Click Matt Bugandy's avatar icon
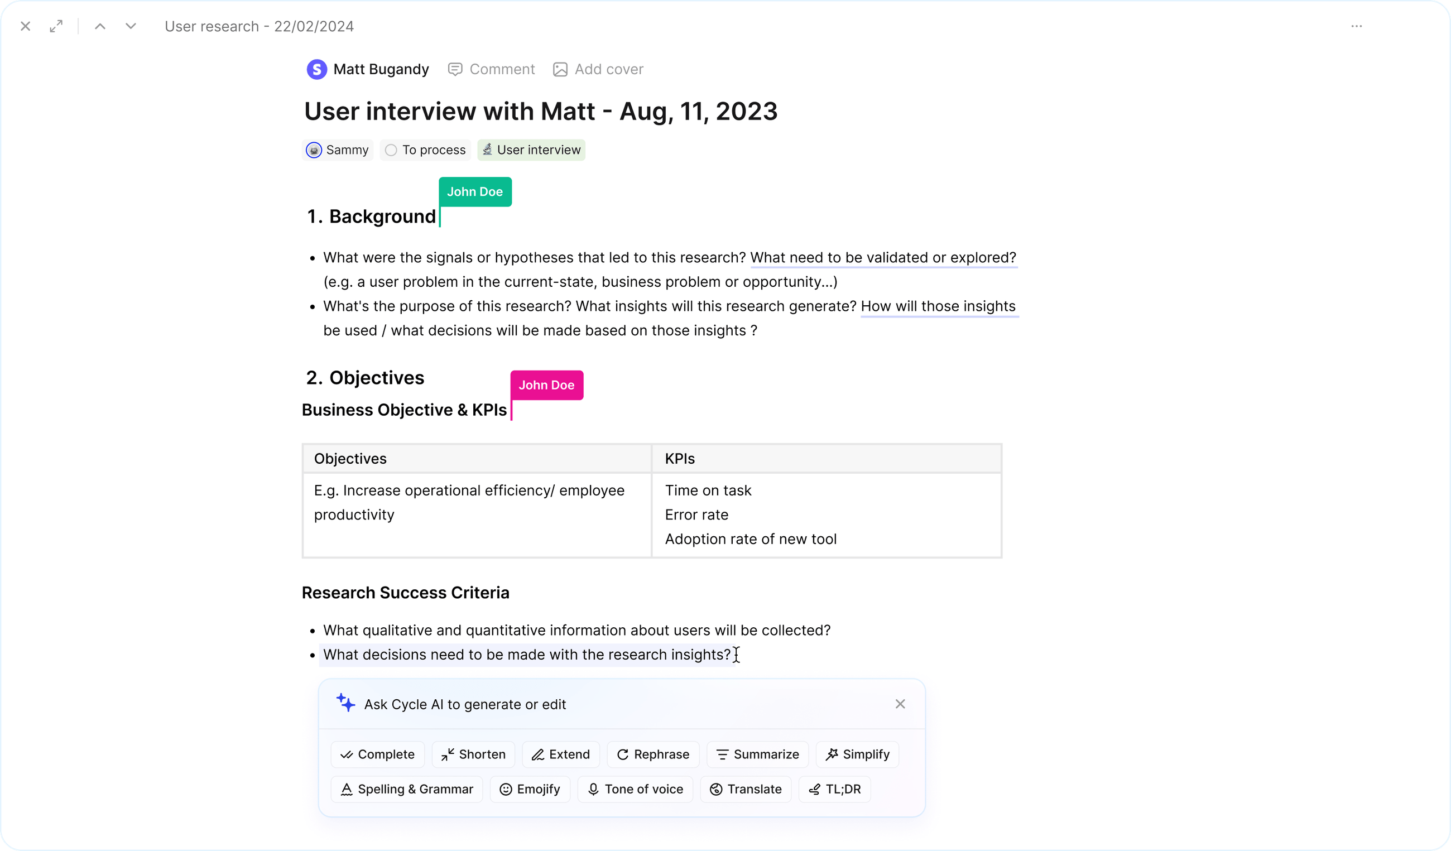The image size is (1451, 851). pos(317,69)
